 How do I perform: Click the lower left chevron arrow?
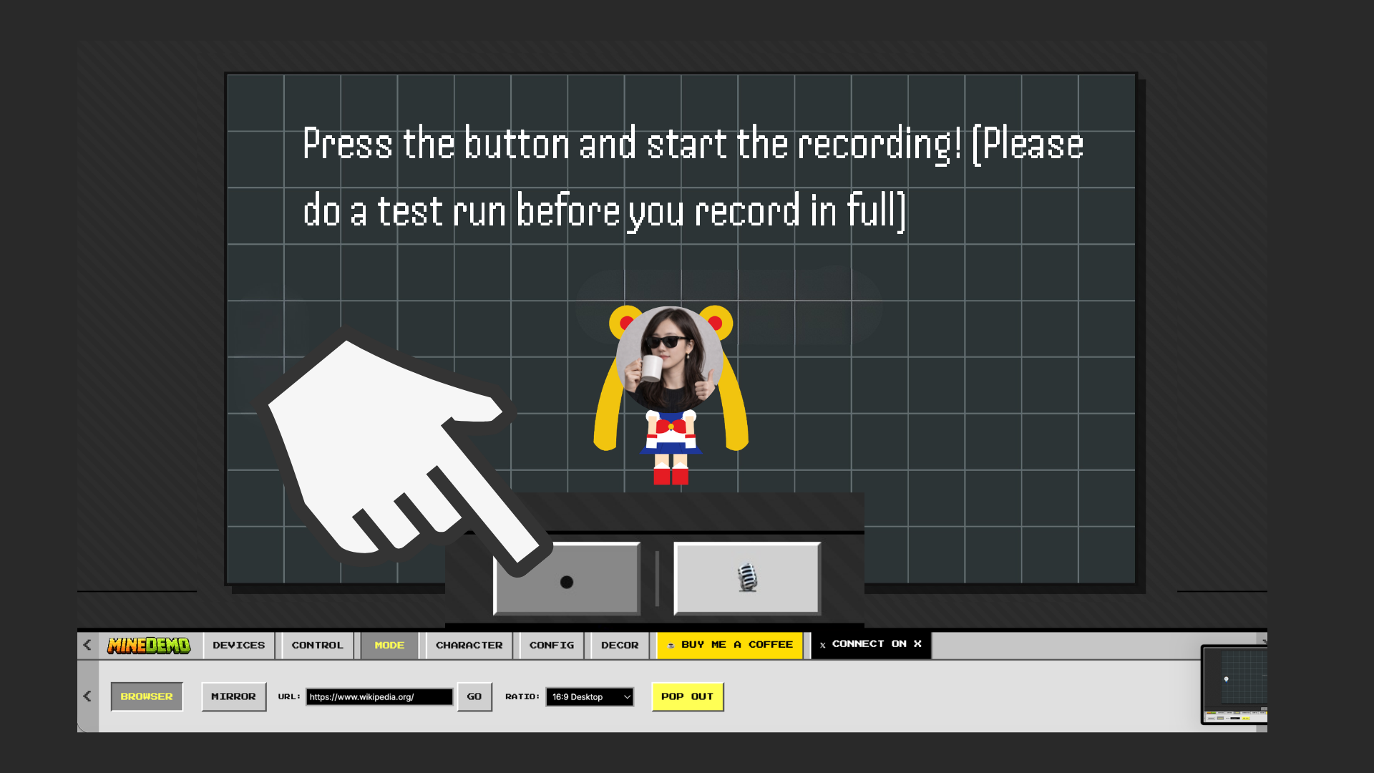coord(87,696)
